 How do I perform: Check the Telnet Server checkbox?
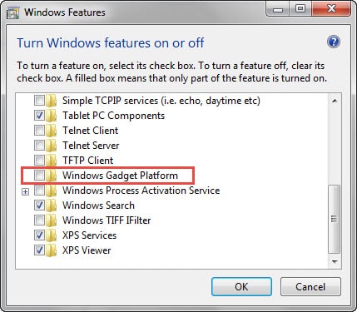[39, 146]
